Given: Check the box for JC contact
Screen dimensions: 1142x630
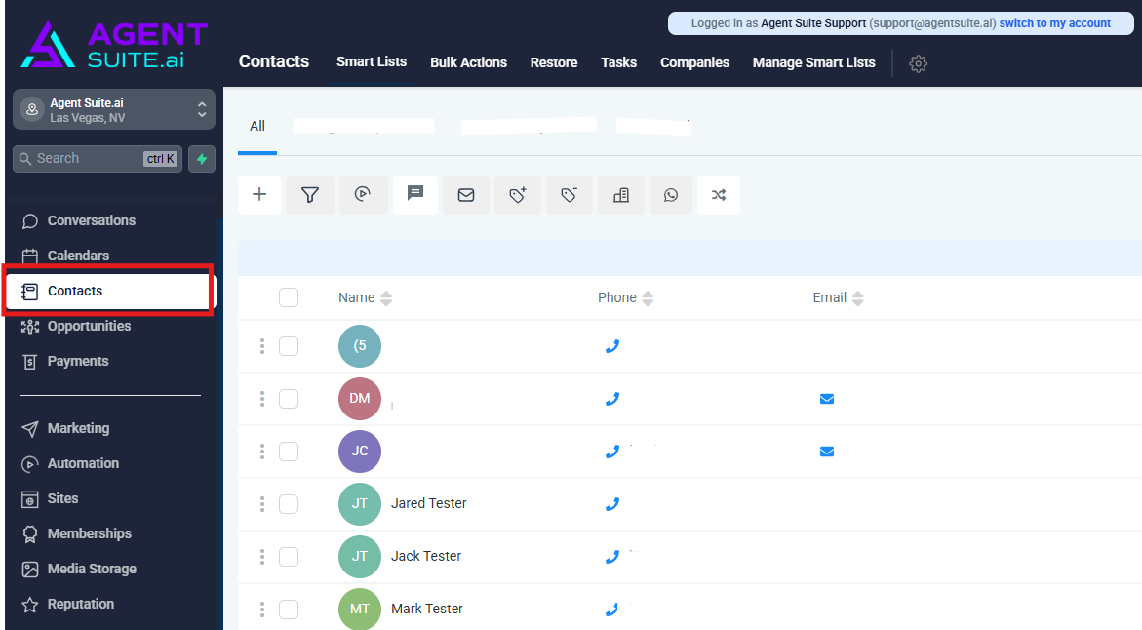Looking at the screenshot, I should tap(289, 452).
